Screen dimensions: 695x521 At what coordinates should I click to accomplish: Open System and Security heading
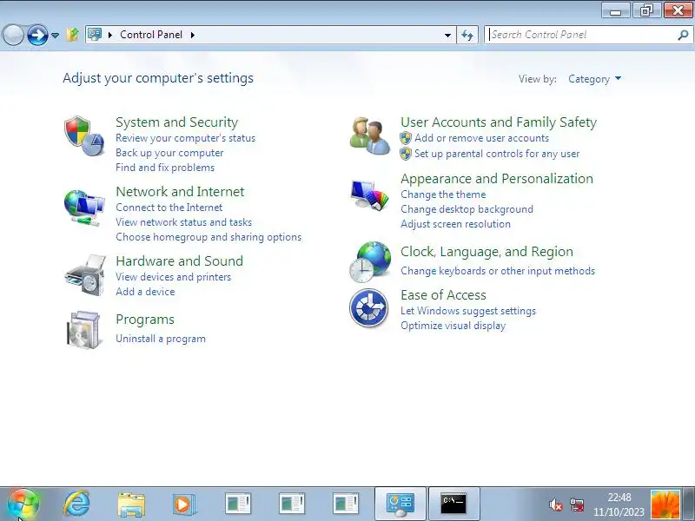[177, 122]
